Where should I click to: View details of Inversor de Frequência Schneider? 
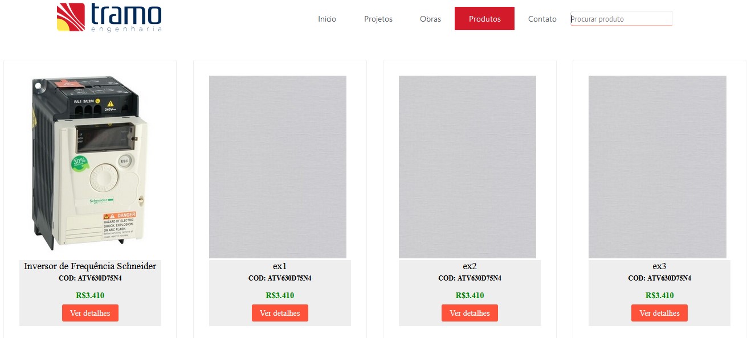coord(90,313)
